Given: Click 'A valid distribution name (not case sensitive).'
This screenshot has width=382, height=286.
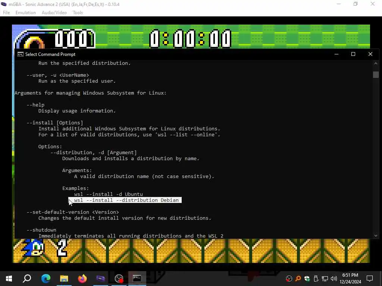Looking at the screenshot, I should 144,176.
